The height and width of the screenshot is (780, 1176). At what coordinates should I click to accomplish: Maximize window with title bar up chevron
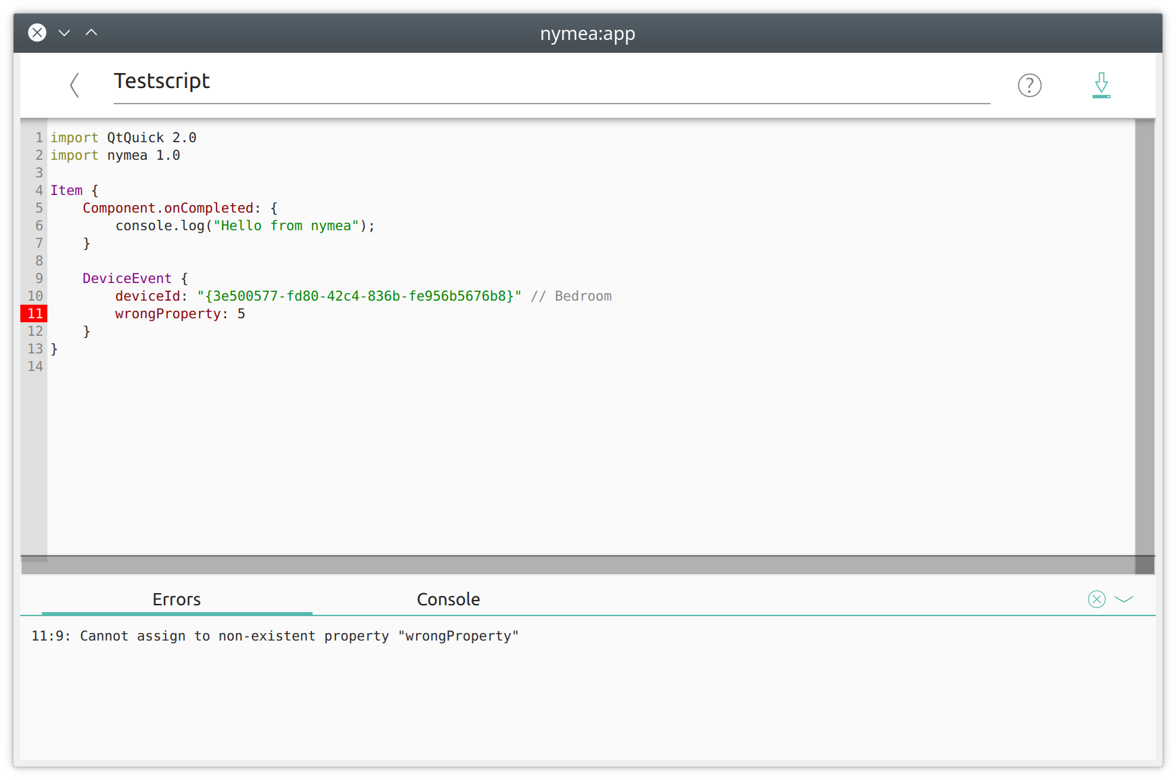tap(91, 32)
